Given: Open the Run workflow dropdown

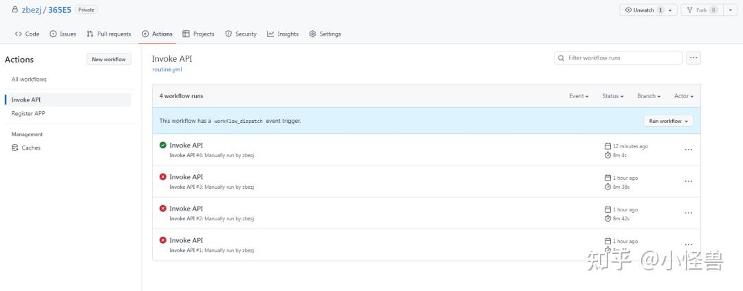Looking at the screenshot, I should (668, 121).
